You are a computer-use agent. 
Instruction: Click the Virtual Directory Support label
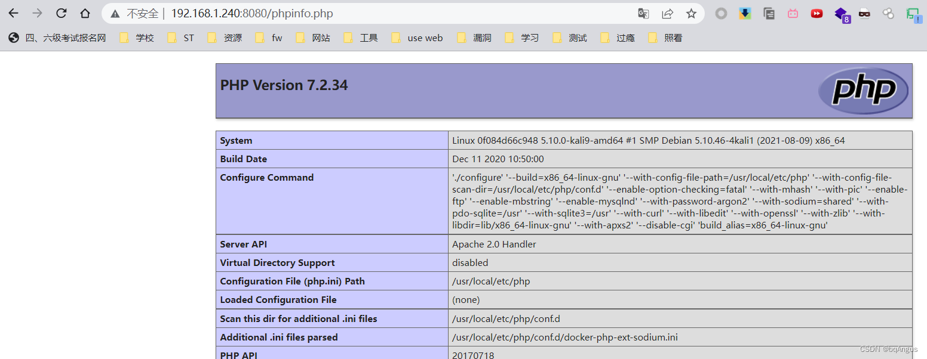point(277,263)
